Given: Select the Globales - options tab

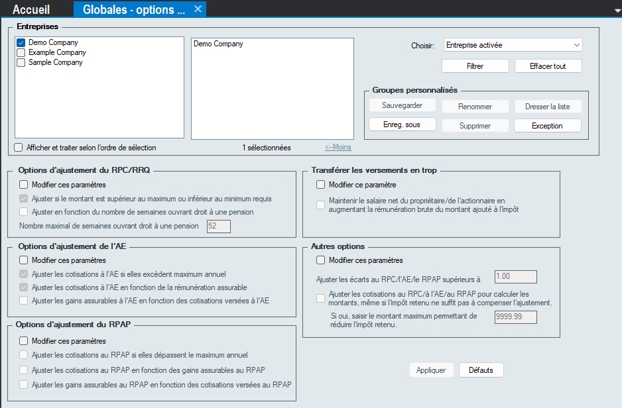Looking at the screenshot, I should 133,9.
